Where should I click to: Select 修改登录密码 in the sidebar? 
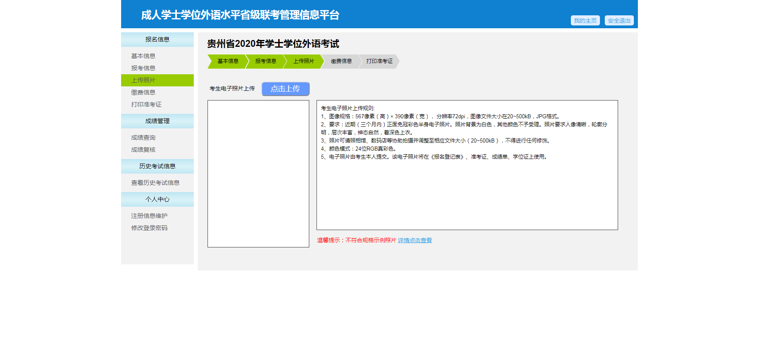click(149, 228)
